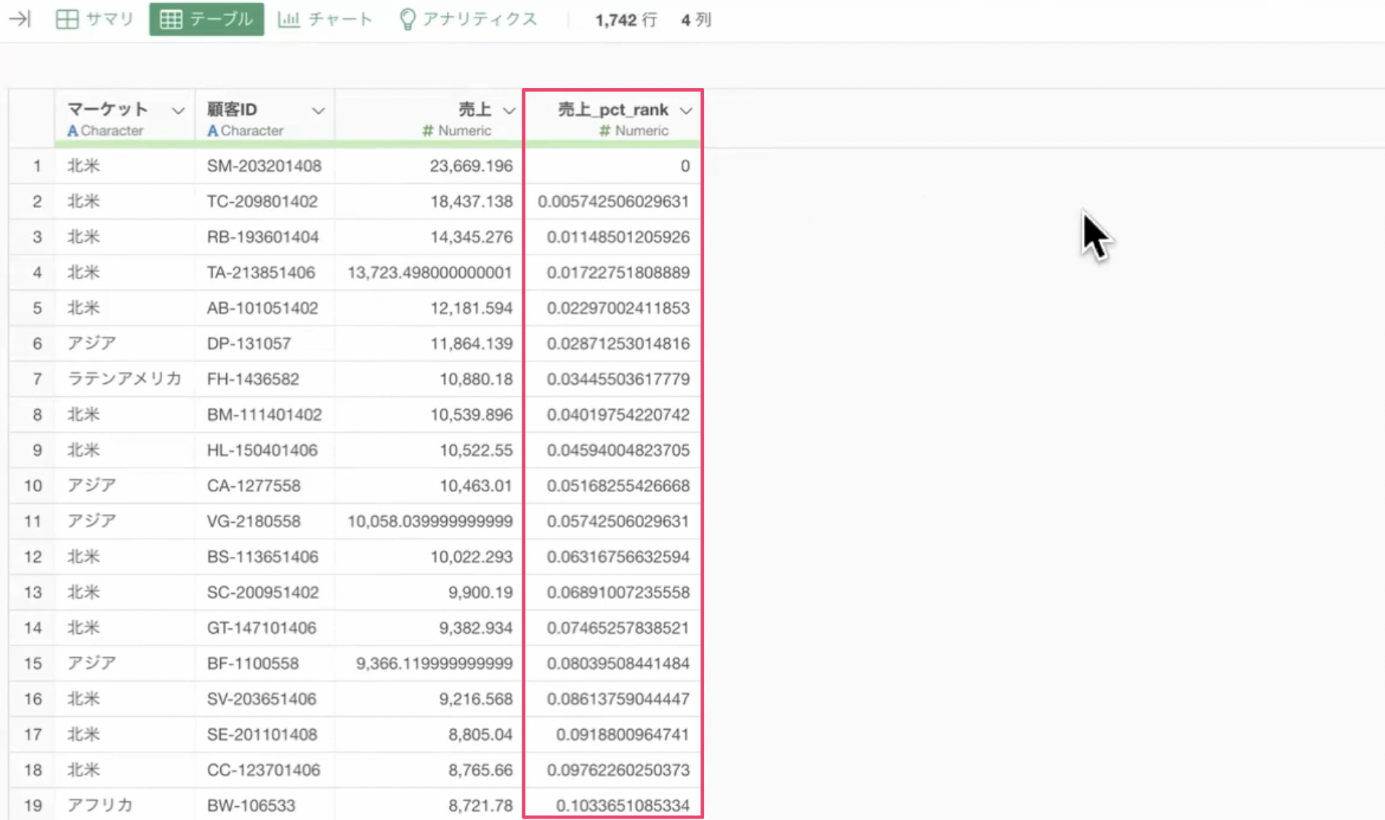Click the ラテンアメリカ market cell
This screenshot has width=1385, height=820.
(x=124, y=379)
